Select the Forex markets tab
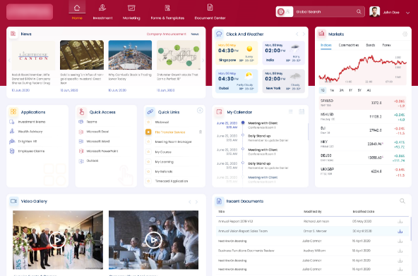The image size is (418, 276). pos(386,45)
